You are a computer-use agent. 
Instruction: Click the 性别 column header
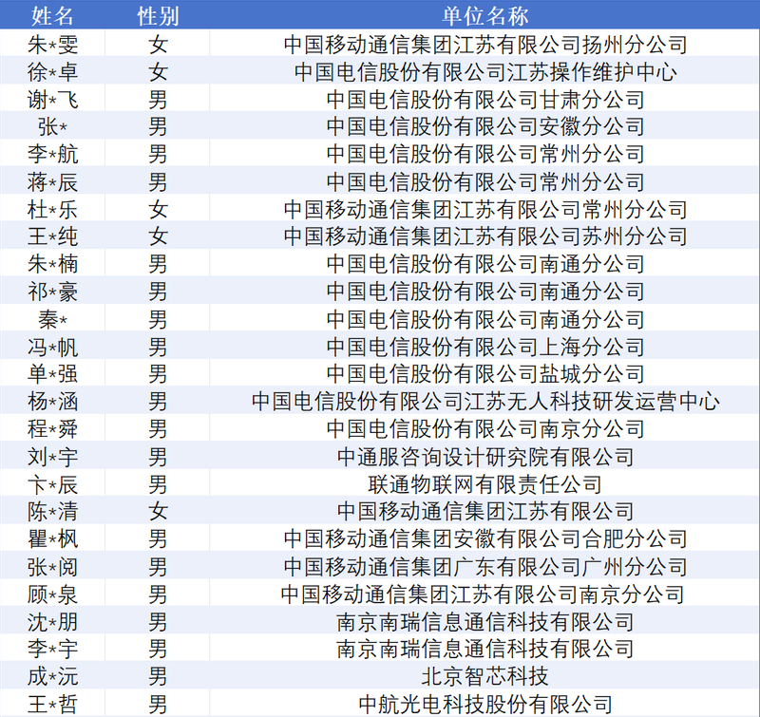coord(158,16)
